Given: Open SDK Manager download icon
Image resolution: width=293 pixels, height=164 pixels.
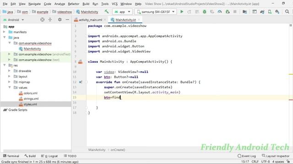Looking at the screenshot, I should tap(277, 12).
